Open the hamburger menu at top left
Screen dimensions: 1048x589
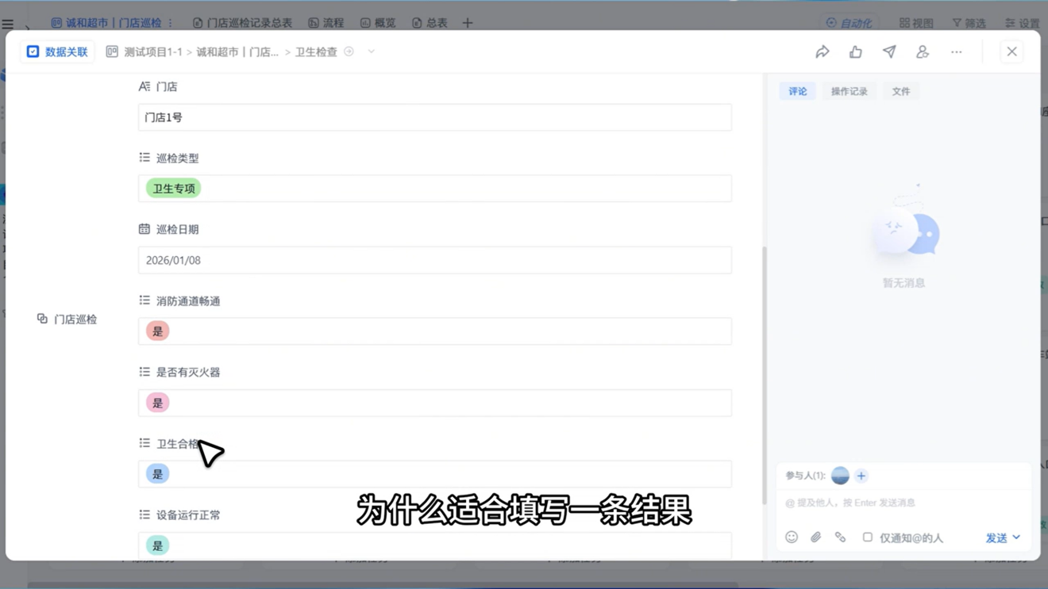pyautogui.click(x=8, y=25)
